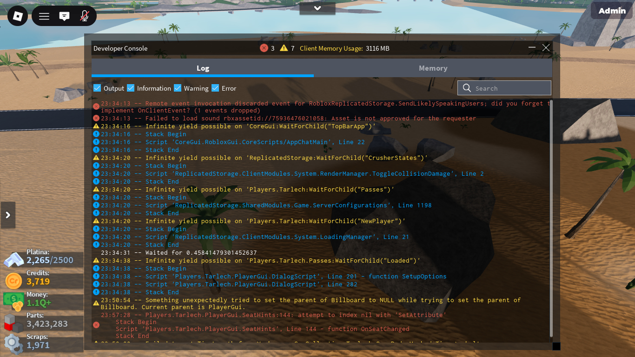Click the Scraps gear icon

[x=13, y=343]
